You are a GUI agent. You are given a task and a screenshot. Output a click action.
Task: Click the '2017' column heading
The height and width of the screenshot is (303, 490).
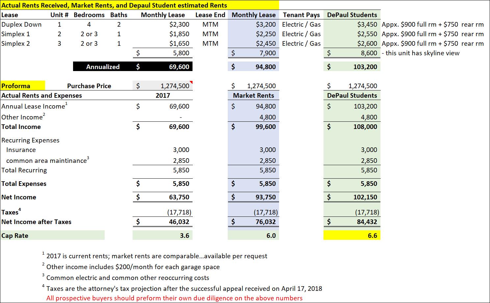coord(163,95)
